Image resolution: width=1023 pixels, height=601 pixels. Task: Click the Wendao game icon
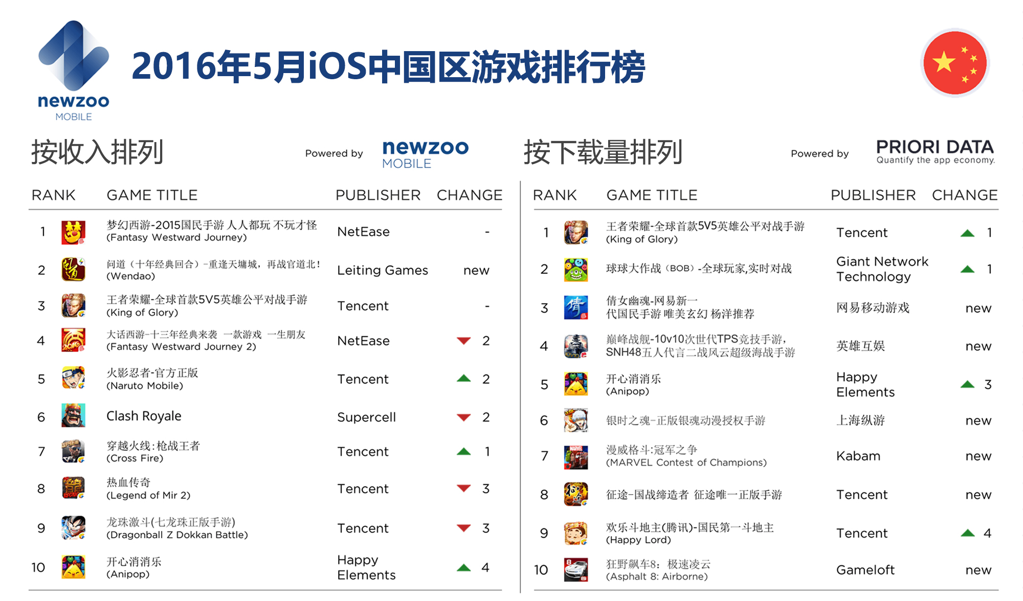73,269
